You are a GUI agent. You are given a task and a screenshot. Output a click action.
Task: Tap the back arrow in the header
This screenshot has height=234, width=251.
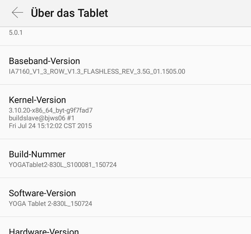pyautogui.click(x=17, y=12)
